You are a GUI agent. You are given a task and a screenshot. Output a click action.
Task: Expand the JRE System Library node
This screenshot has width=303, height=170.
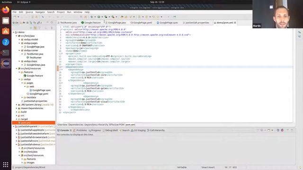pos(17,105)
